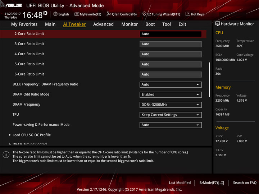Launch EZ Tuning Wizard lightbulb icon
This screenshot has width=259, height=194.
click(x=144, y=14)
